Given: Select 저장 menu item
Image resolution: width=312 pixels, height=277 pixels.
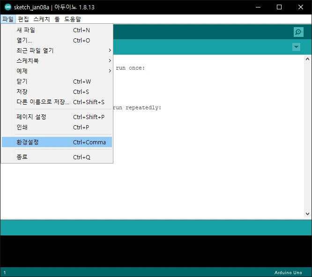Looking at the screenshot, I should click(57, 92).
